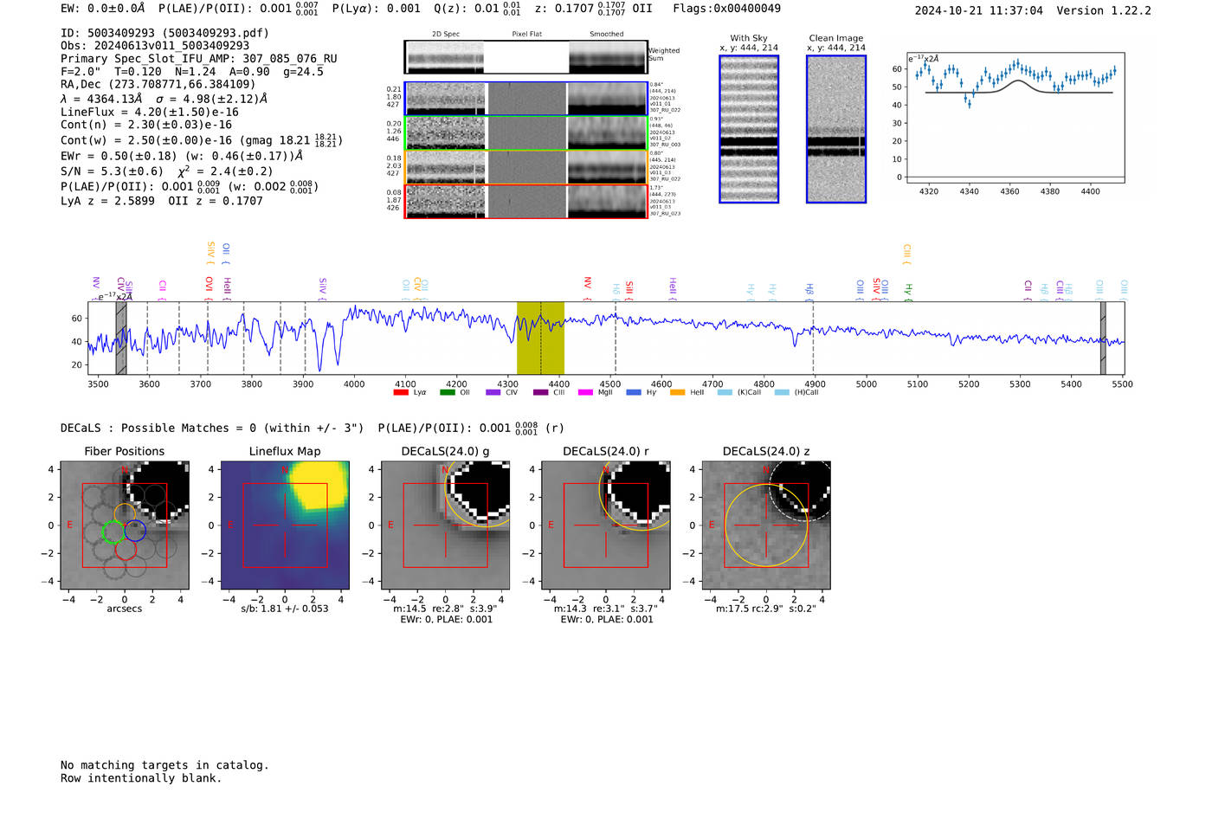The height and width of the screenshot is (825, 1212).
Task: Click the 'Flags:0x00400049' header text
Action: [726, 9]
